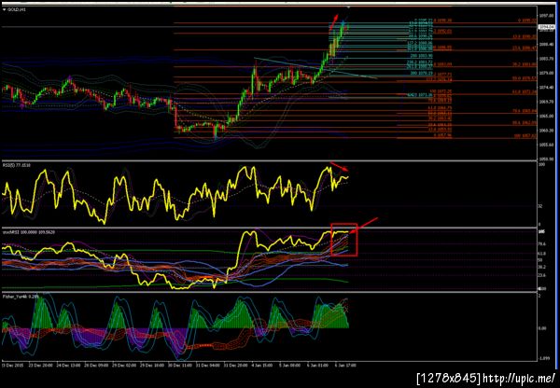Viewport: 560px width, 388px height.
Task: Click the 6 Jan 01:00 time label
Action: pyautogui.click(x=318, y=366)
